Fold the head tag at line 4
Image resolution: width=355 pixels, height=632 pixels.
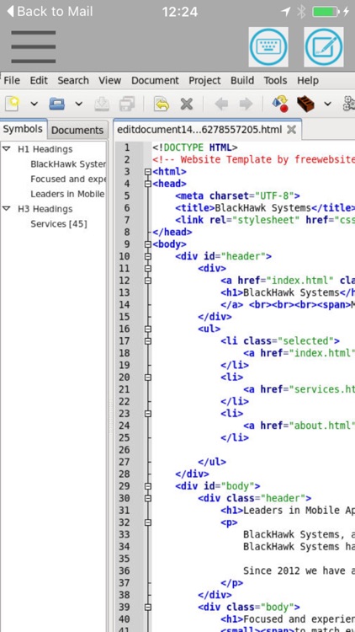click(148, 185)
